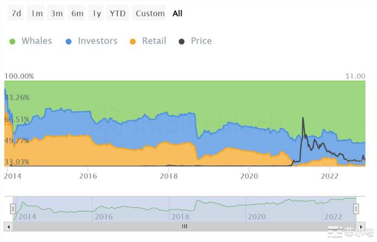The width and height of the screenshot is (377, 242).
Task: Click the dark Price legend dot
Action: click(x=182, y=41)
